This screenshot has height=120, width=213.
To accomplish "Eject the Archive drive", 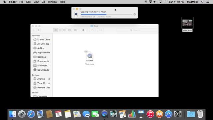I will click(49, 79).
